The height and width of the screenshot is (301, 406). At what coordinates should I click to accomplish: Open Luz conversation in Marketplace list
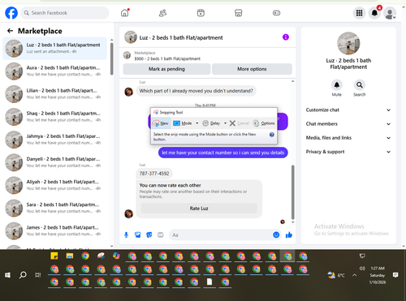click(54, 49)
